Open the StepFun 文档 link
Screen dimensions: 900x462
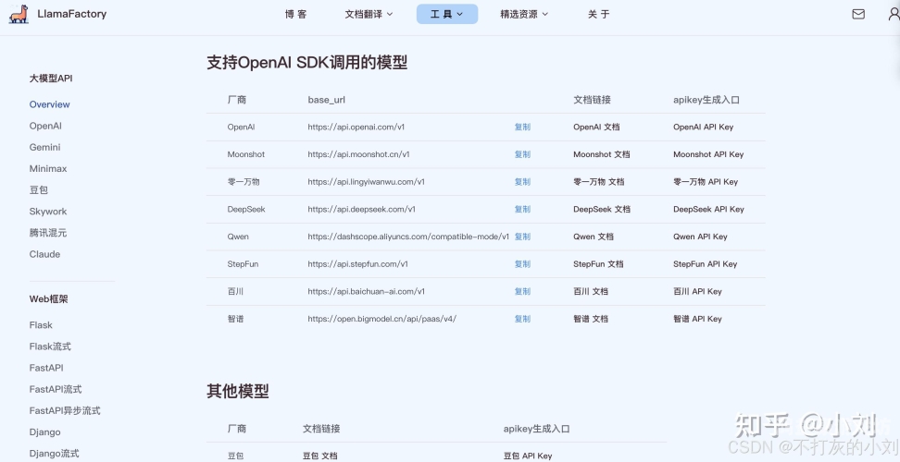point(598,264)
